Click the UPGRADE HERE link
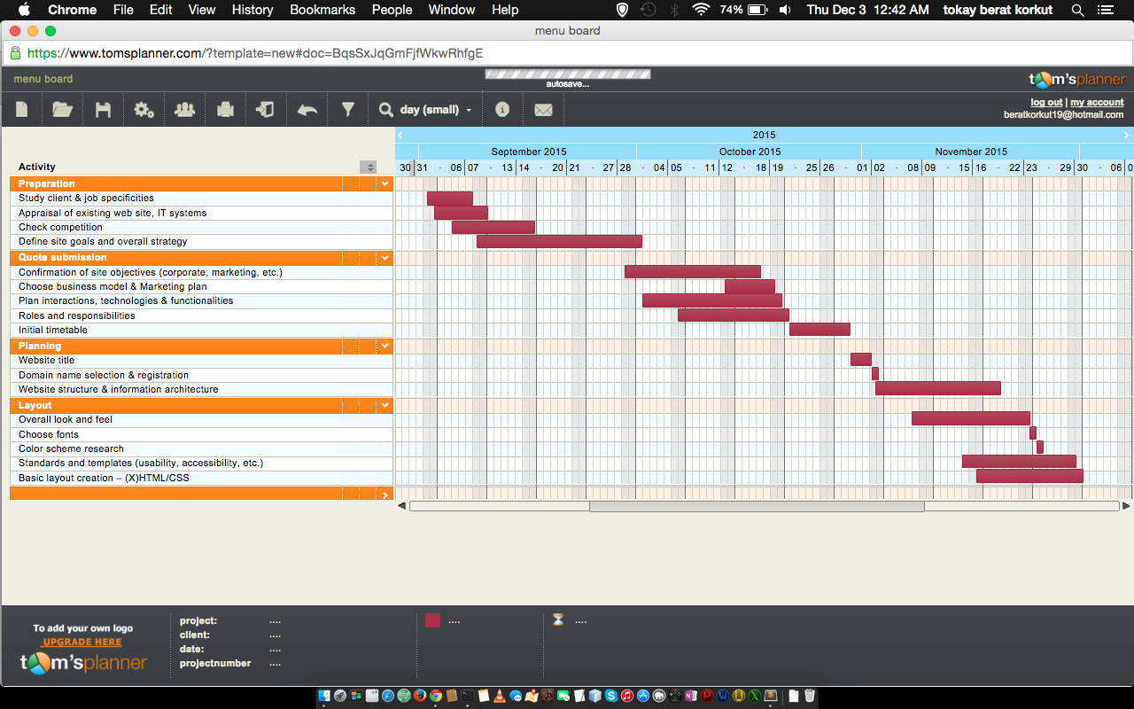The height and width of the screenshot is (709, 1134). [82, 642]
